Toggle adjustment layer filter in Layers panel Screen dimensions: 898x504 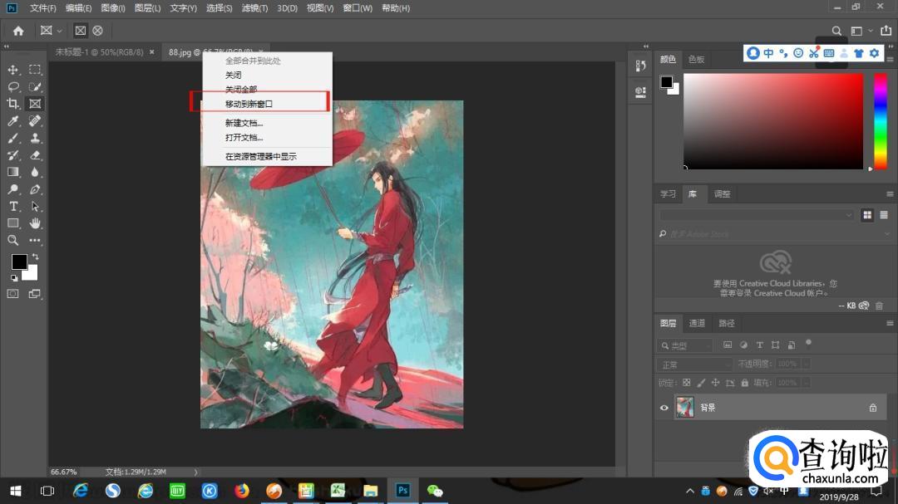tap(743, 345)
